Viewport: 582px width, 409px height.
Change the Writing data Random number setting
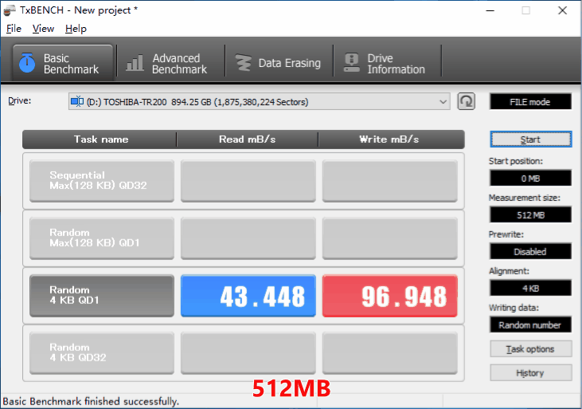coord(530,325)
